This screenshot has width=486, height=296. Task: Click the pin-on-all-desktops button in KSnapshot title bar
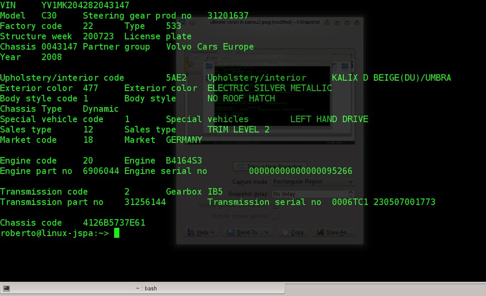192,22
